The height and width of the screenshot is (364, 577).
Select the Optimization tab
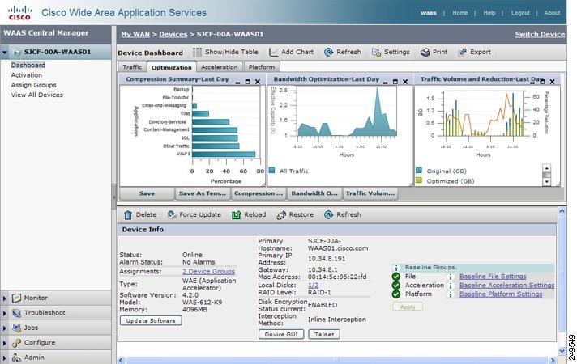click(172, 67)
